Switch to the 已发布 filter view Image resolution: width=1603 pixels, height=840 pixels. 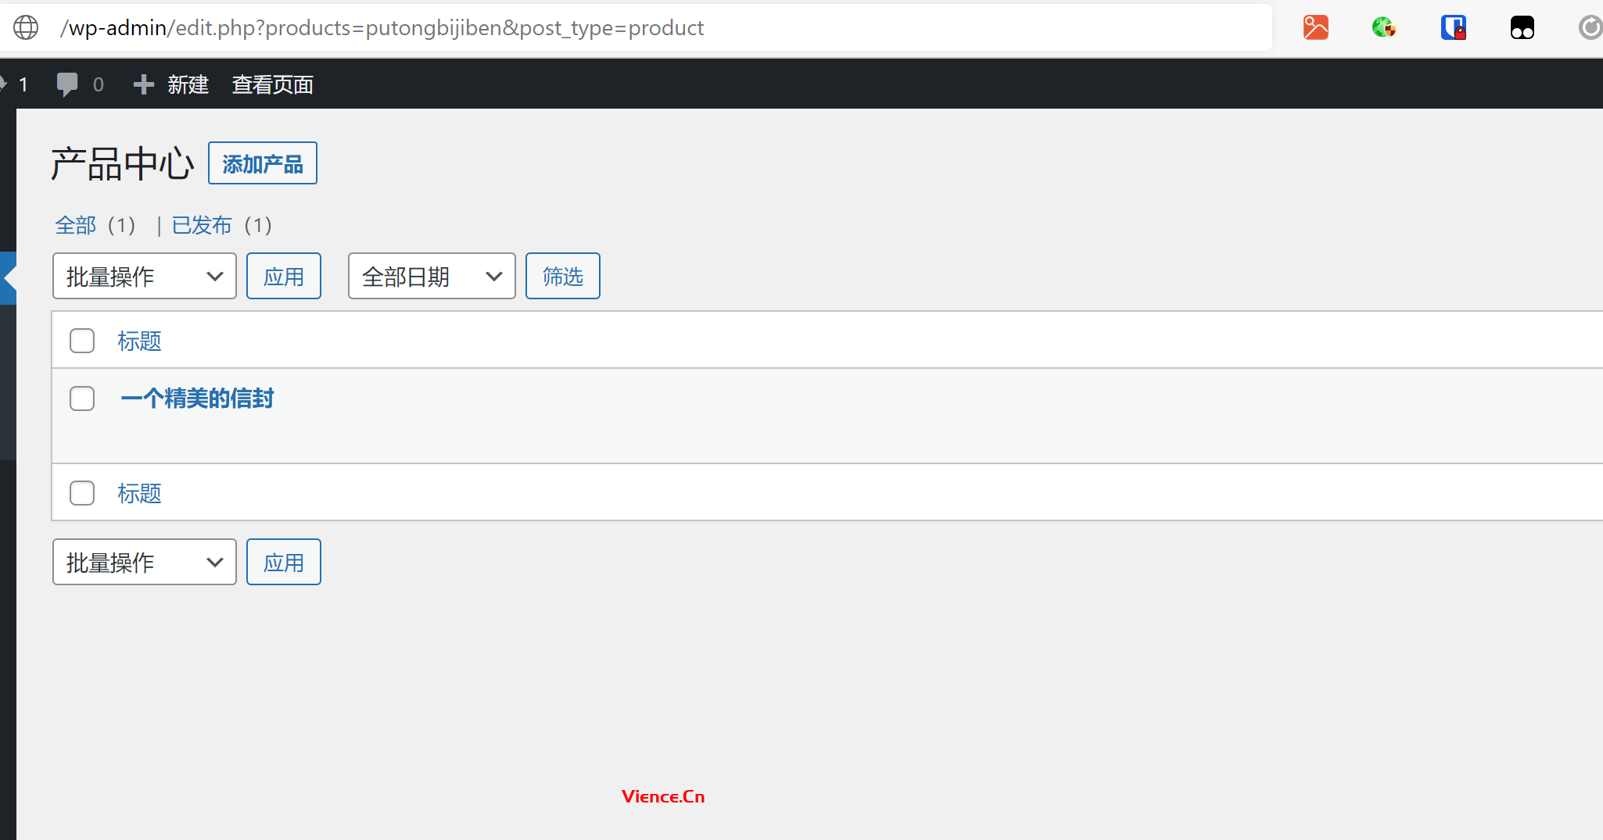(202, 226)
